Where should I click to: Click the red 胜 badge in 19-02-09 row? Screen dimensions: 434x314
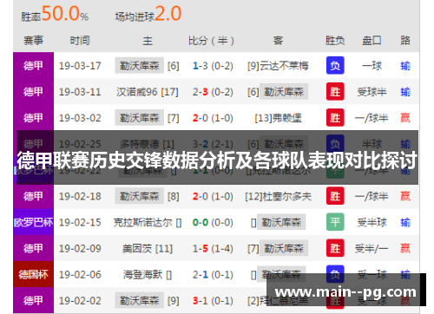(335, 248)
